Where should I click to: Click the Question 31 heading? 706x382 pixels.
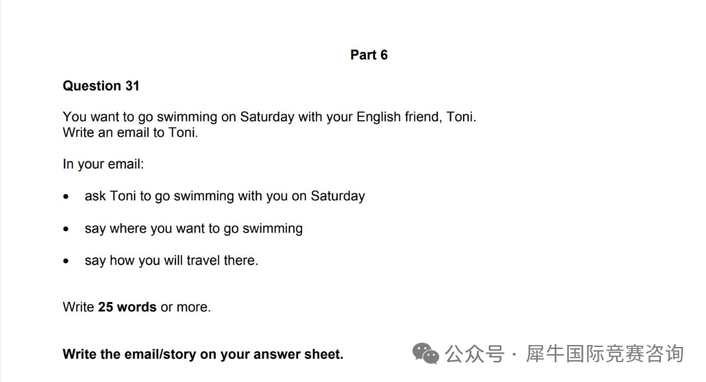click(x=101, y=86)
